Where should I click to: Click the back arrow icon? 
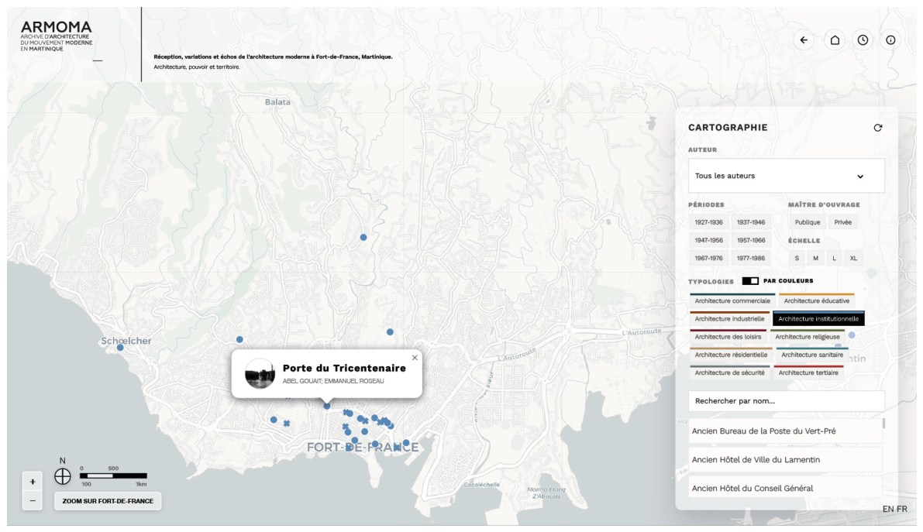804,40
